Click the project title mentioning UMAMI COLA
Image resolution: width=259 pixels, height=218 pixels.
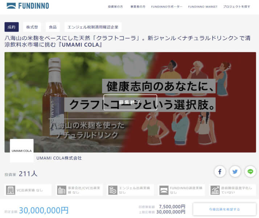(128, 41)
